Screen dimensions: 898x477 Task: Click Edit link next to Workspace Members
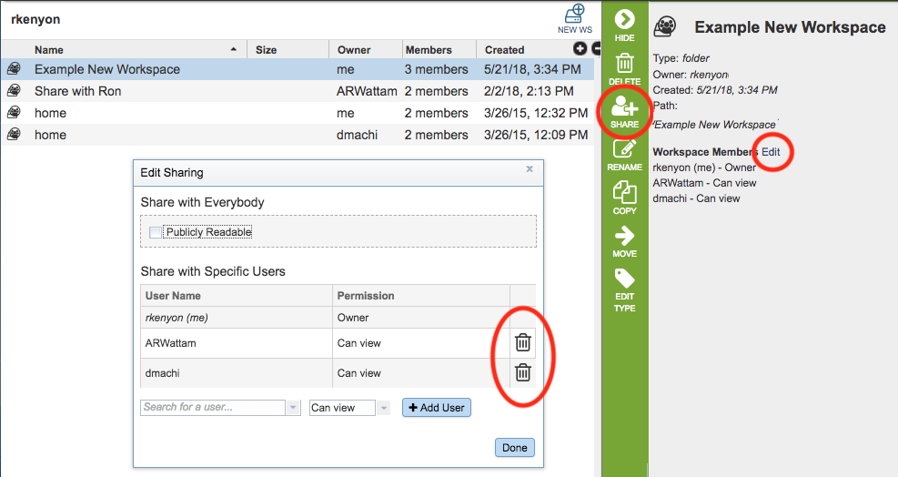(x=771, y=152)
